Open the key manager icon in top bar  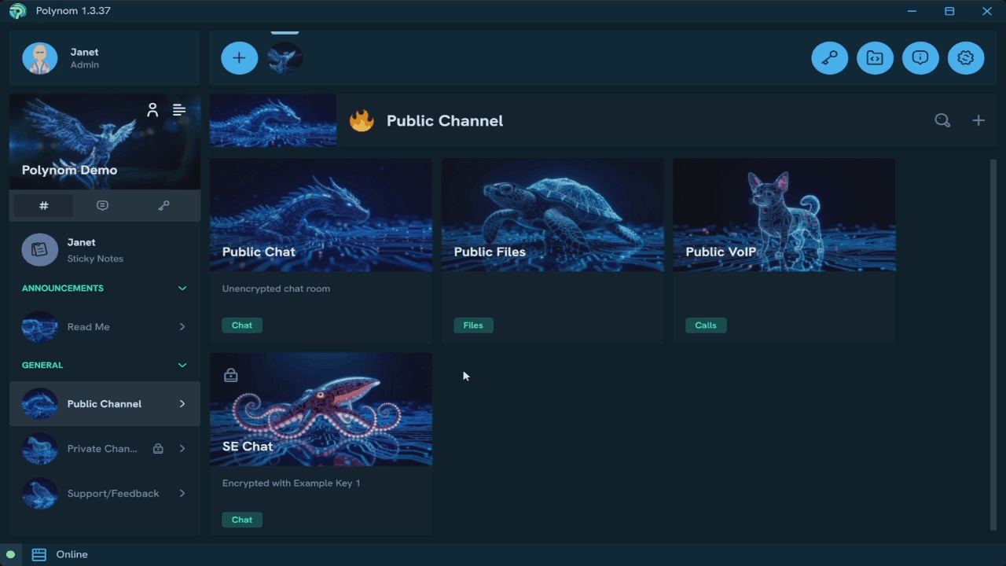[829, 58]
